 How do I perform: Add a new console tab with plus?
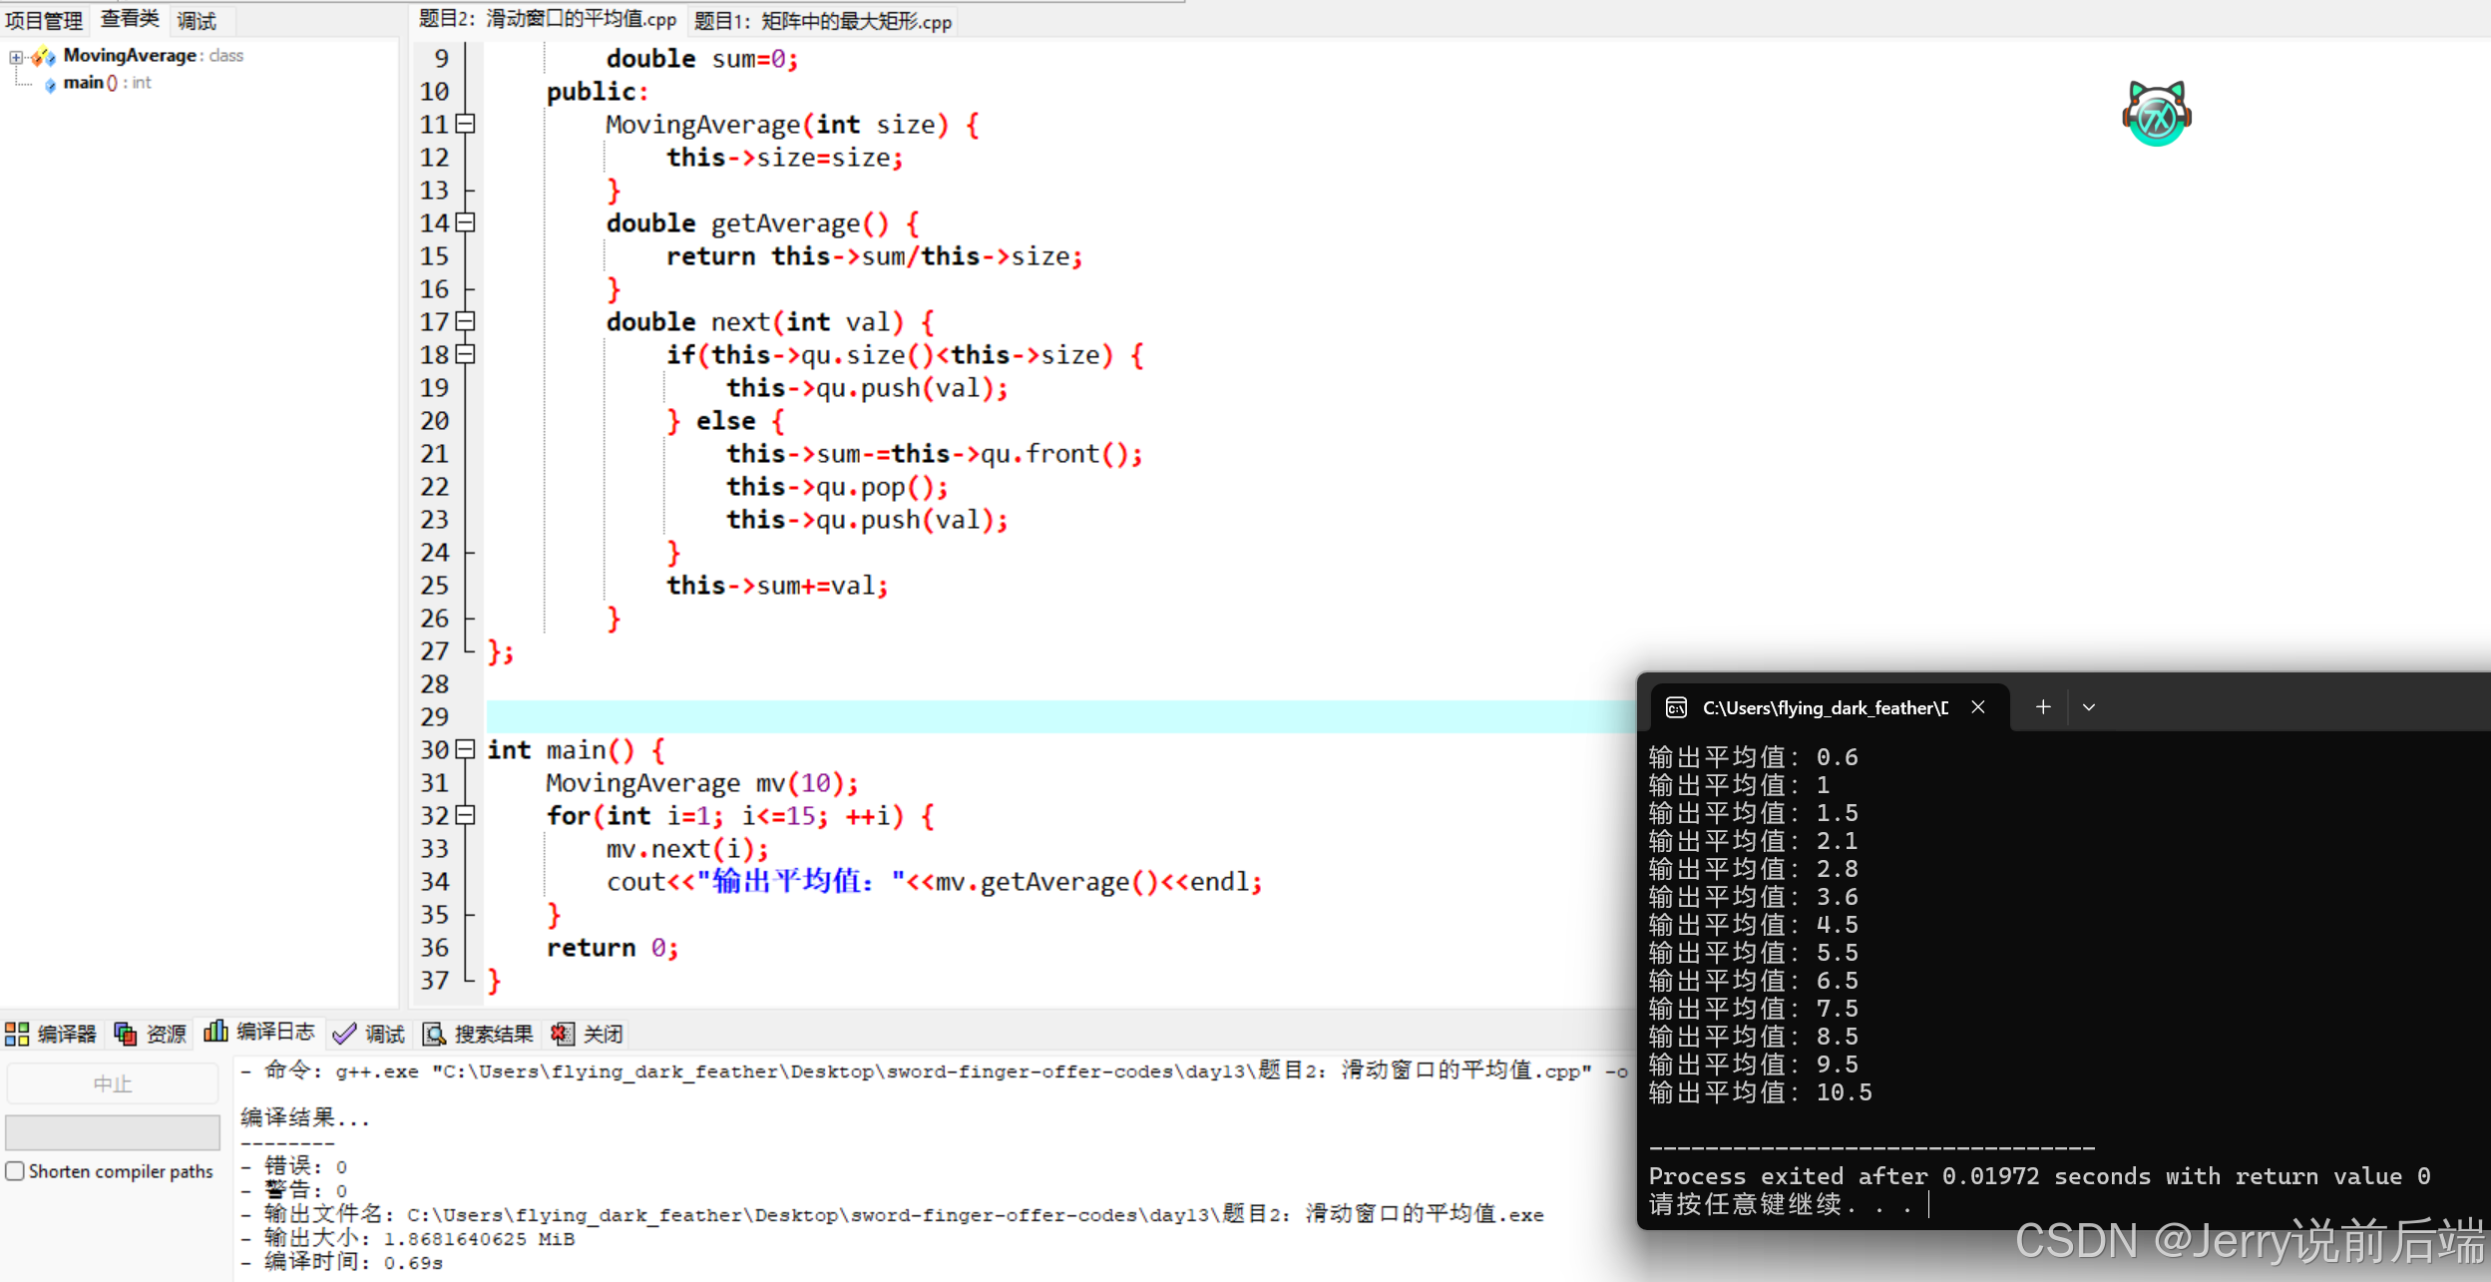point(2042,707)
